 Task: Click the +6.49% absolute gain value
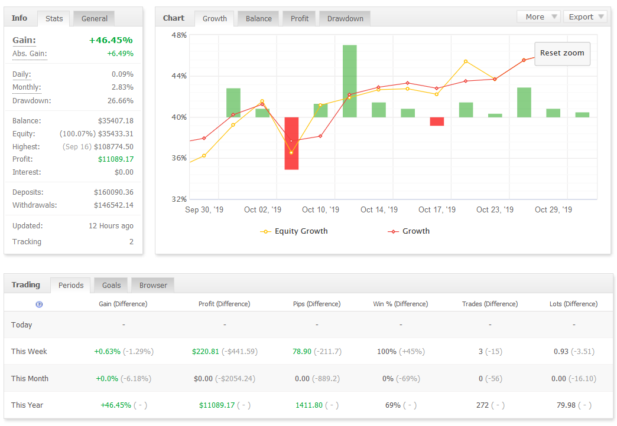click(121, 54)
